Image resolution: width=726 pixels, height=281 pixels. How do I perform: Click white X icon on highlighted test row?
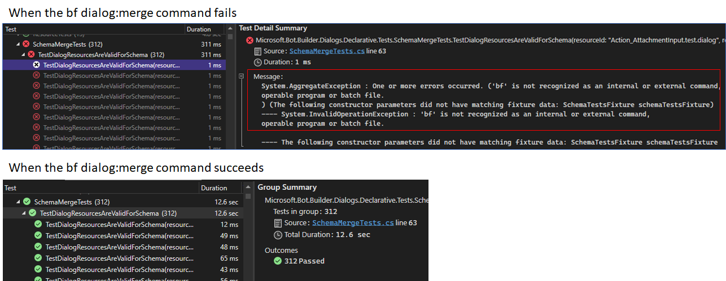pos(37,65)
